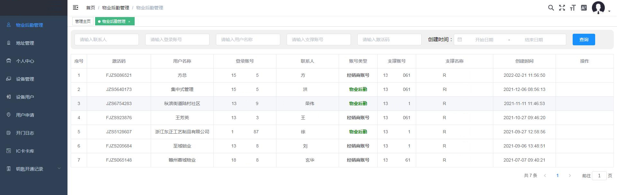
Task: Click the language switch icon
Action: tap(584, 8)
